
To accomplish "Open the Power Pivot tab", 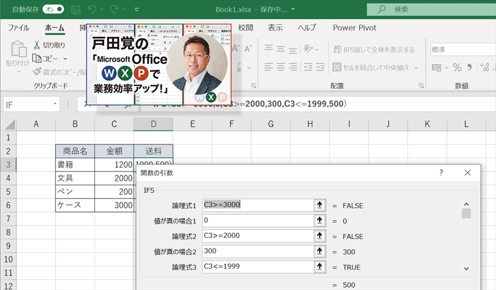I will pos(355,28).
